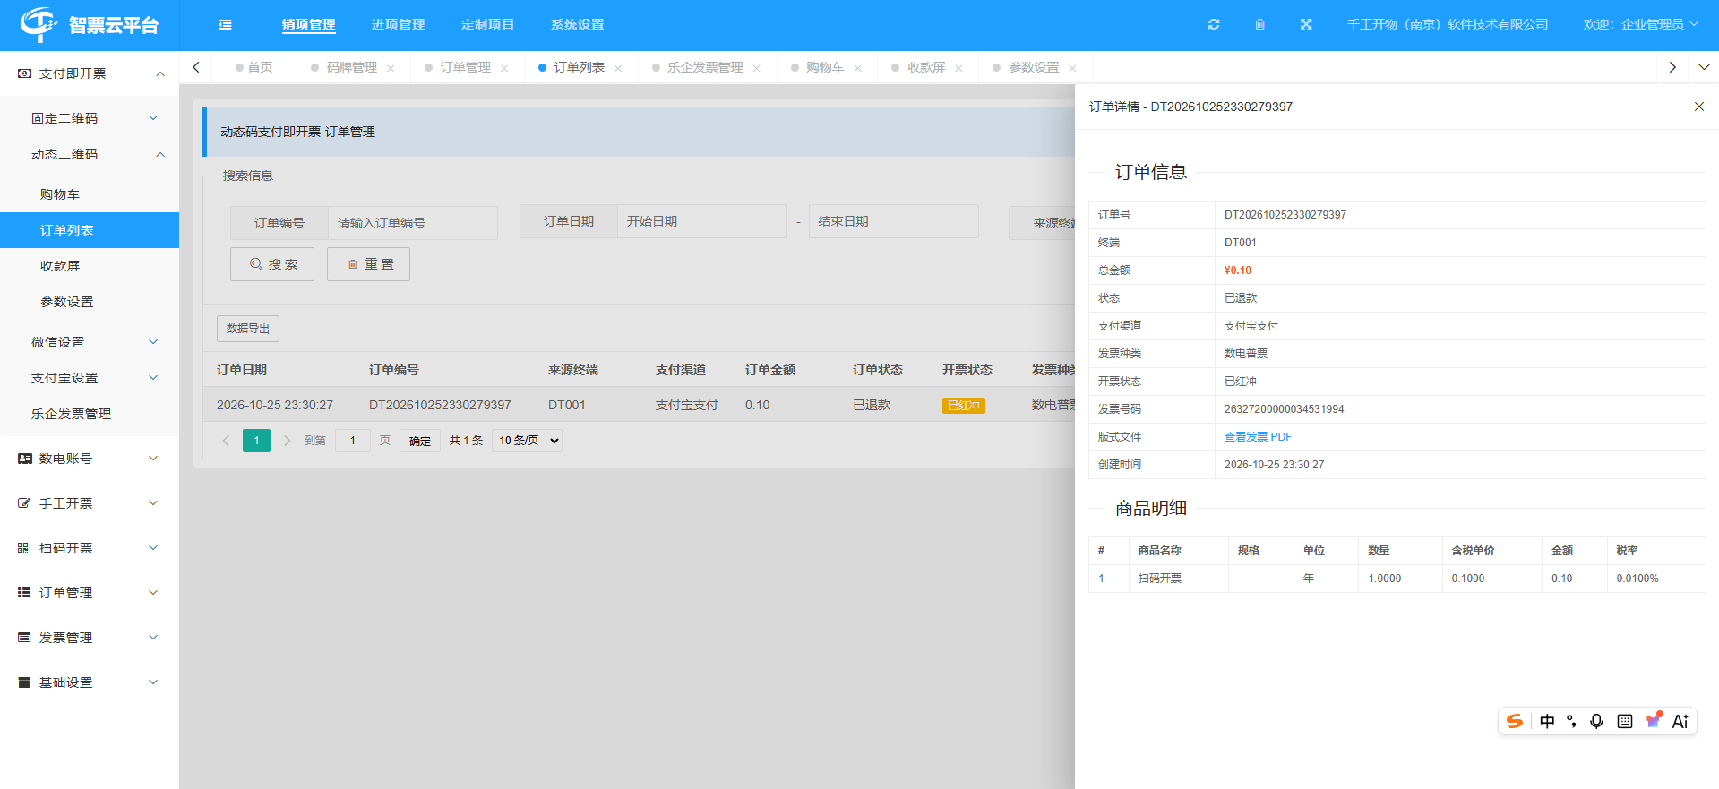
Task: Click the input method microphone icon
Action: 1596,721
